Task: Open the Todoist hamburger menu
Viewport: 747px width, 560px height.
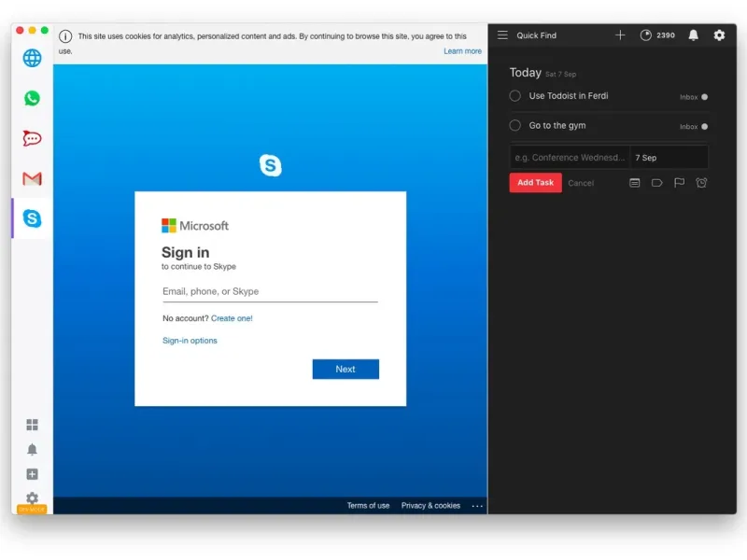Action: 502,35
